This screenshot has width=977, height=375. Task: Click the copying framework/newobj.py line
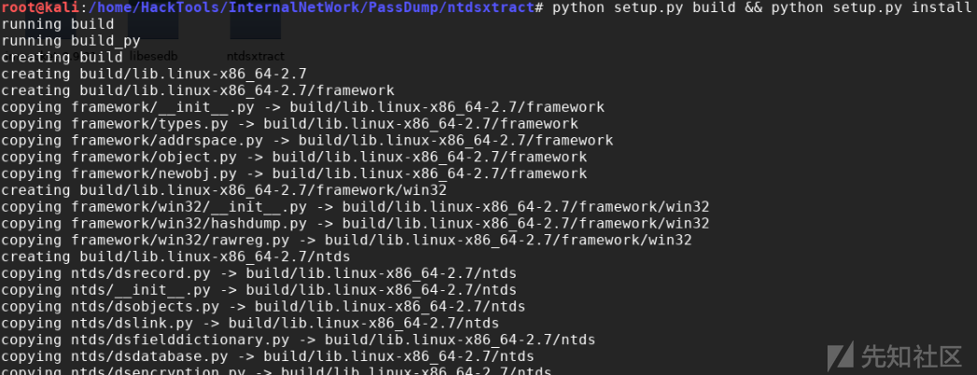tap(294, 174)
